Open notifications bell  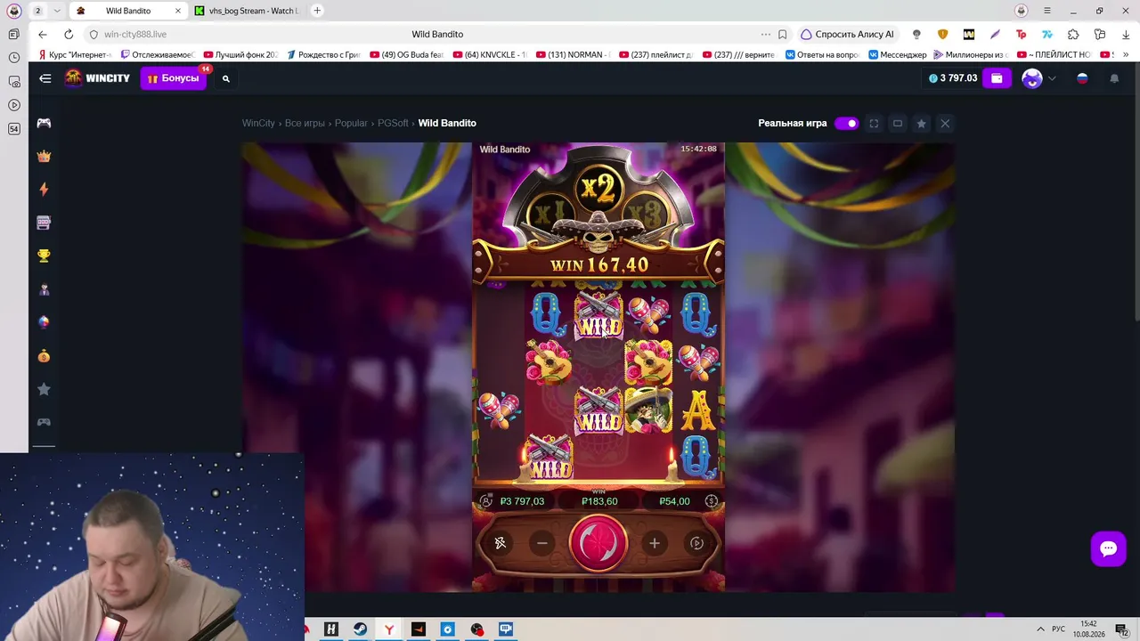[x=1114, y=78]
